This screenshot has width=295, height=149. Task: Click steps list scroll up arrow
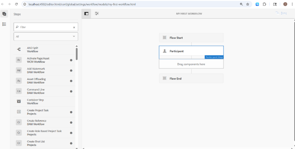coord(77,46)
